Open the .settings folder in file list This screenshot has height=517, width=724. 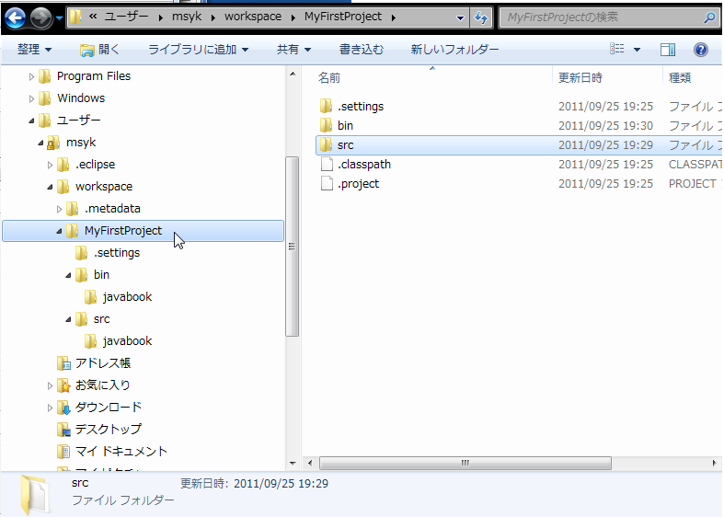(x=360, y=107)
